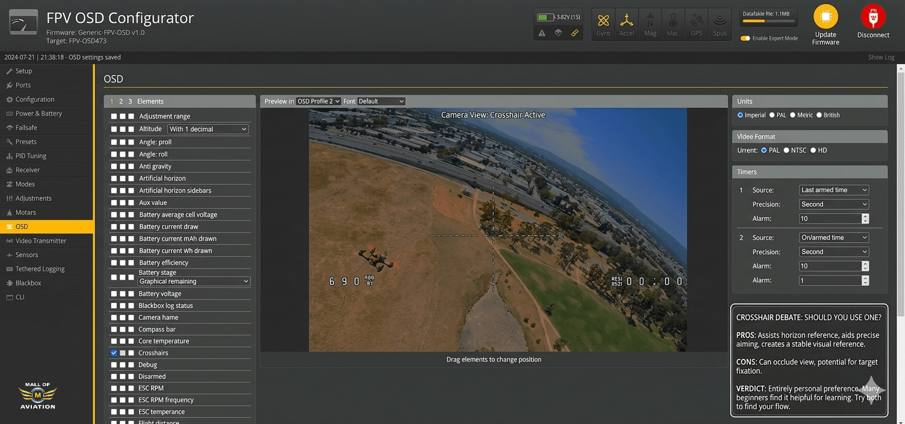The width and height of the screenshot is (905, 424).
Task: Click the Show Log link
Action: [880, 57]
